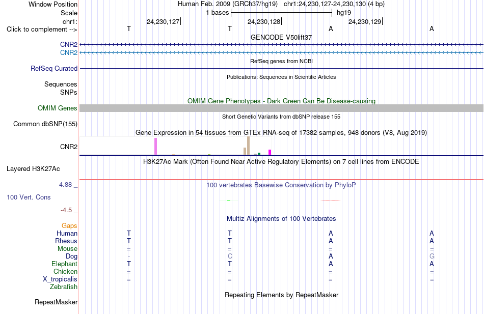The height and width of the screenshot is (314, 484).
Task: Click the blue RefSeq Curated gene line
Action: (281, 69)
